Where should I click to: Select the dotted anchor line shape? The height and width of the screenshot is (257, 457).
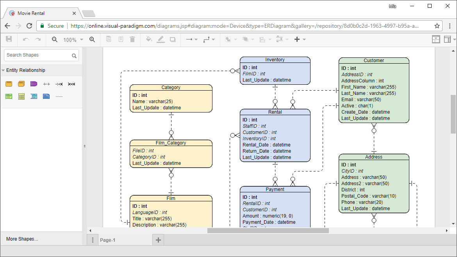pyautogui.click(x=59, y=96)
